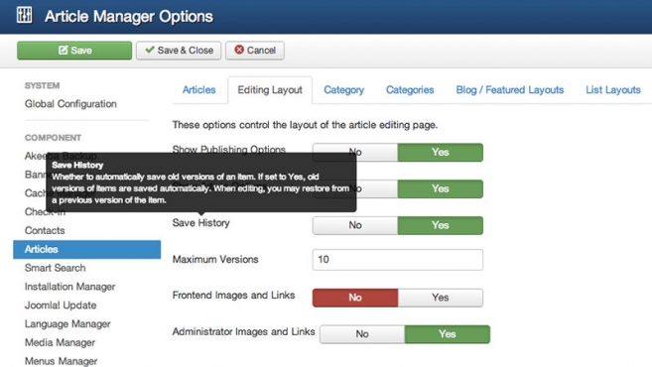Set Show Publishing Options to Yes
This screenshot has height=367, width=652.
[x=441, y=153]
